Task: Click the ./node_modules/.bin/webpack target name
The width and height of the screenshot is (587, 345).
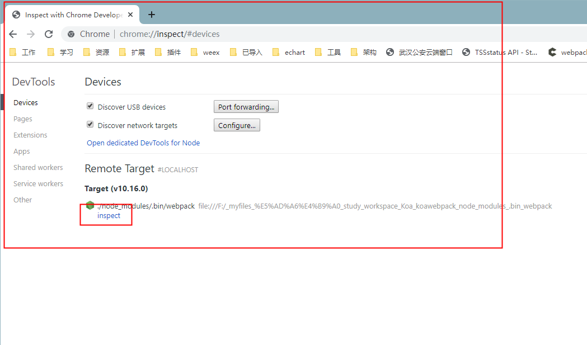Action: tap(146, 206)
